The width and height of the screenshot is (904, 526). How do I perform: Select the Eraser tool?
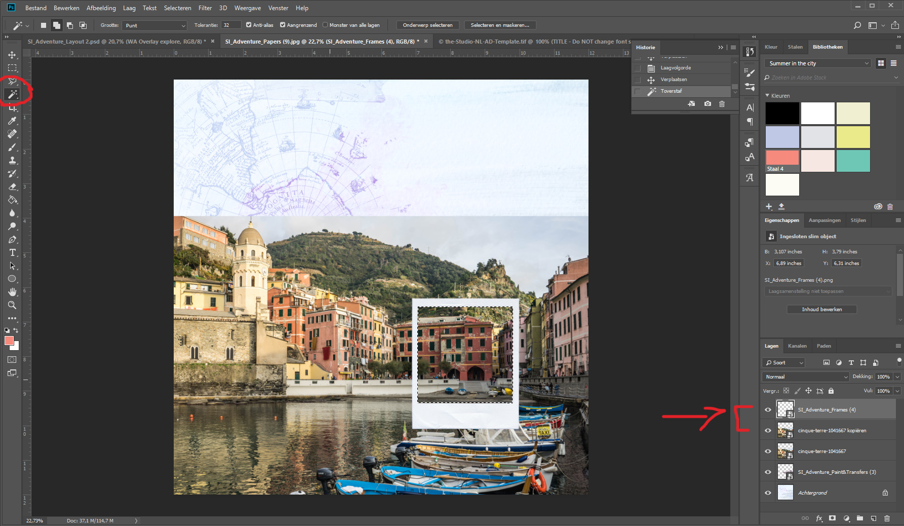(12, 186)
